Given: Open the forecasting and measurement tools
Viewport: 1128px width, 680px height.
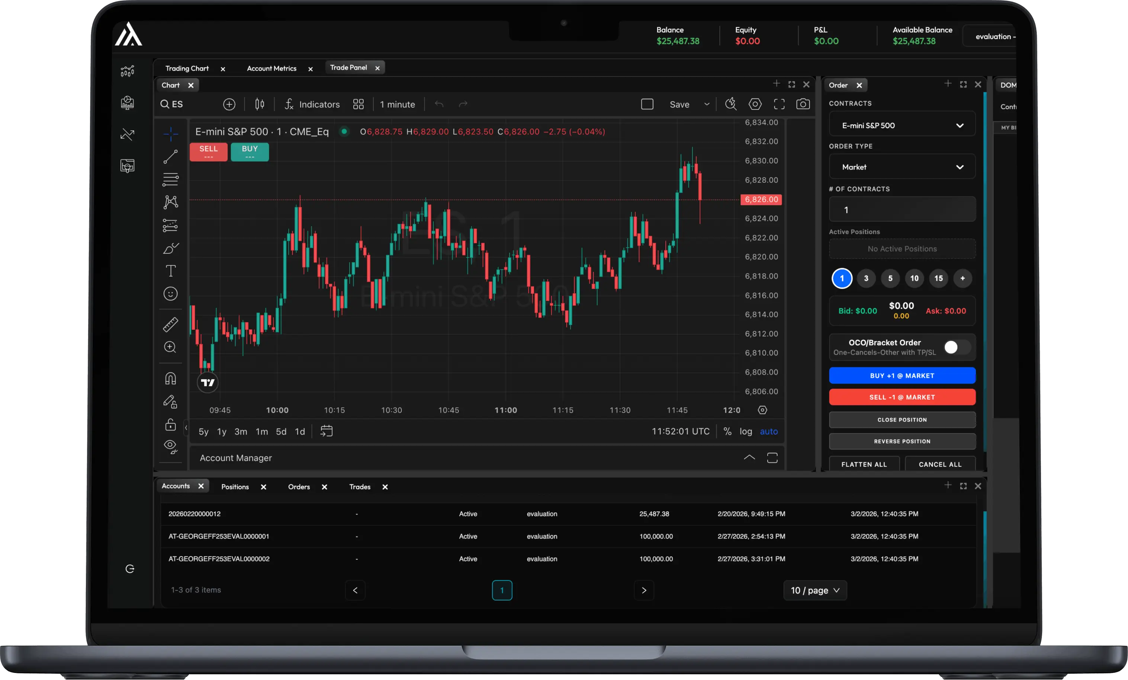Looking at the screenshot, I should 170,225.
